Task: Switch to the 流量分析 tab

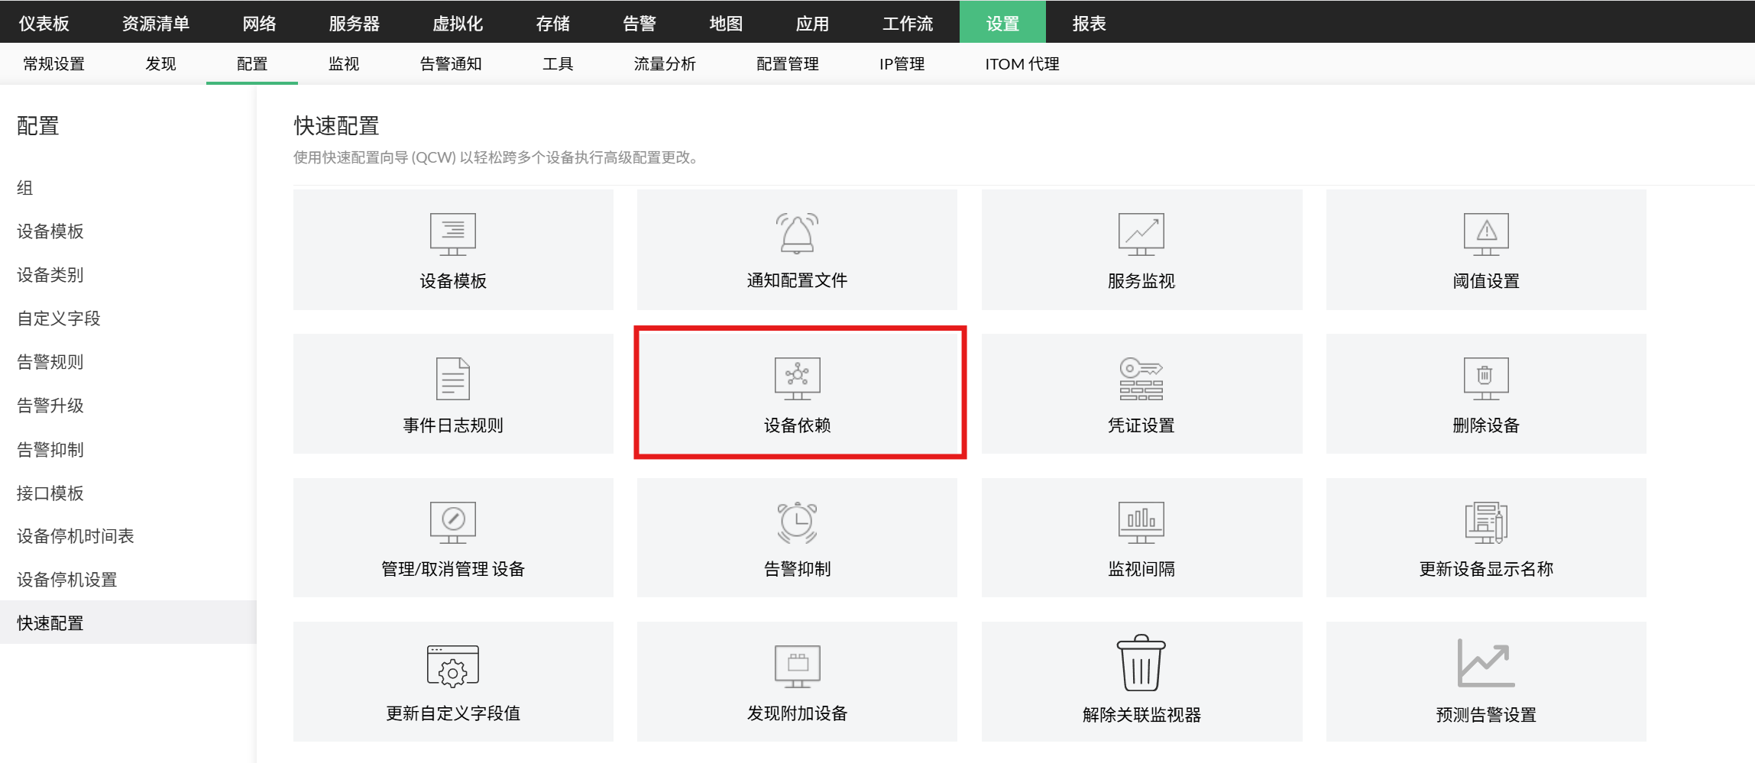Action: (665, 64)
